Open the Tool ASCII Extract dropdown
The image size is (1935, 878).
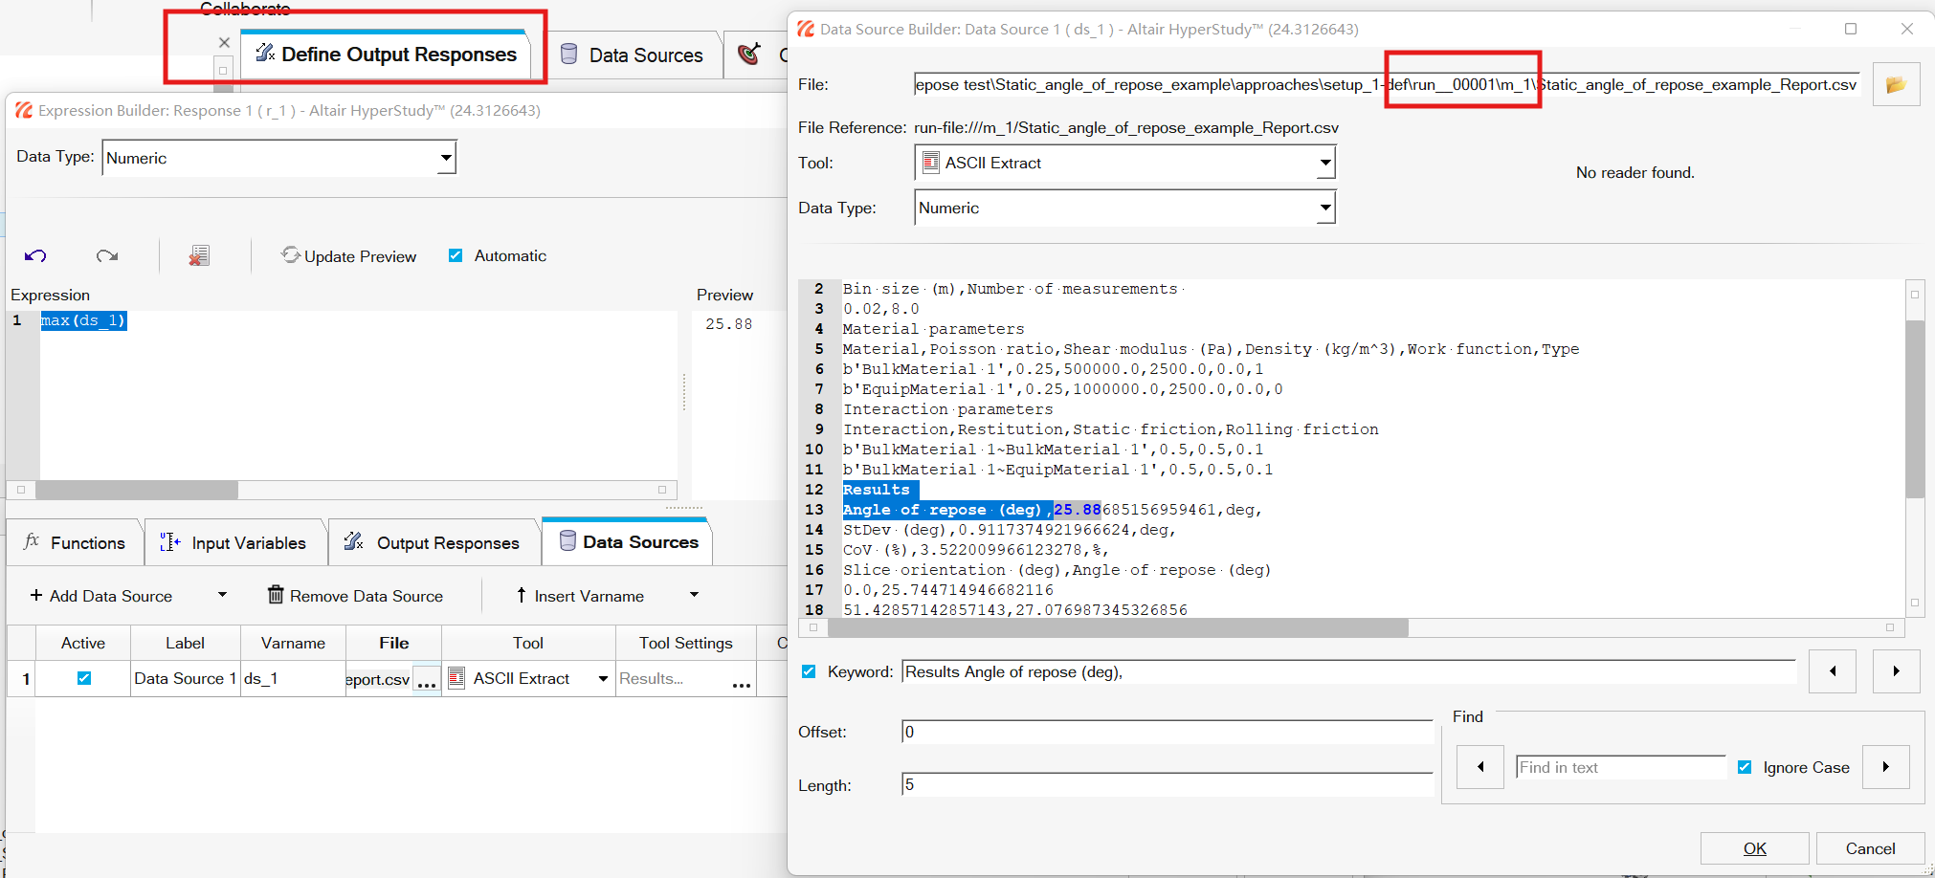click(x=1325, y=163)
